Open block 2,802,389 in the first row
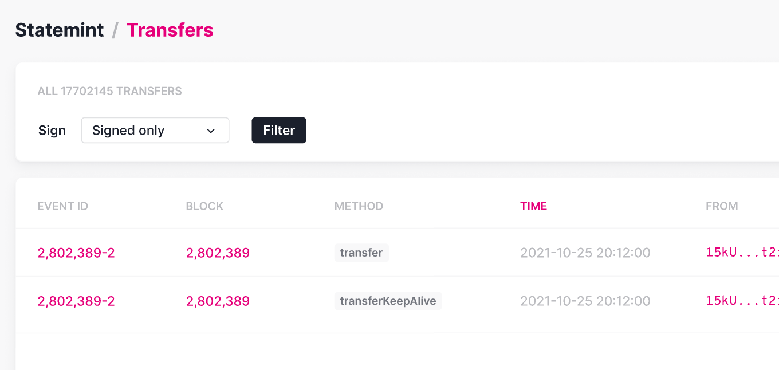Screen dimensions: 779x370 pos(218,252)
